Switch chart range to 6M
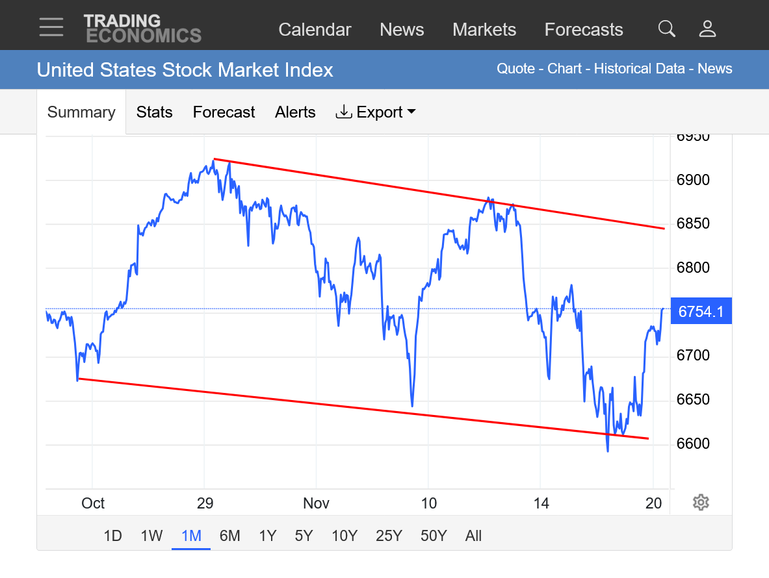Image resolution: width=769 pixels, height=578 pixels. point(229,536)
